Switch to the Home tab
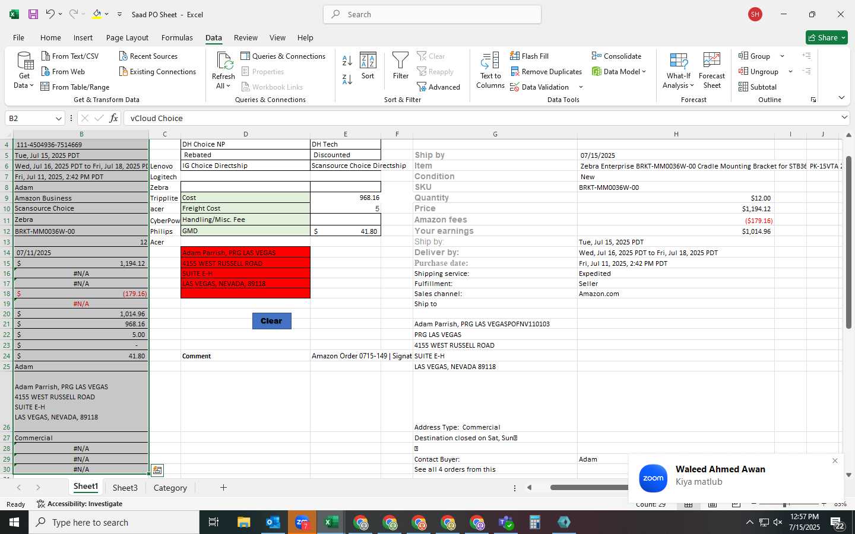The width and height of the screenshot is (855, 534). [x=50, y=37]
